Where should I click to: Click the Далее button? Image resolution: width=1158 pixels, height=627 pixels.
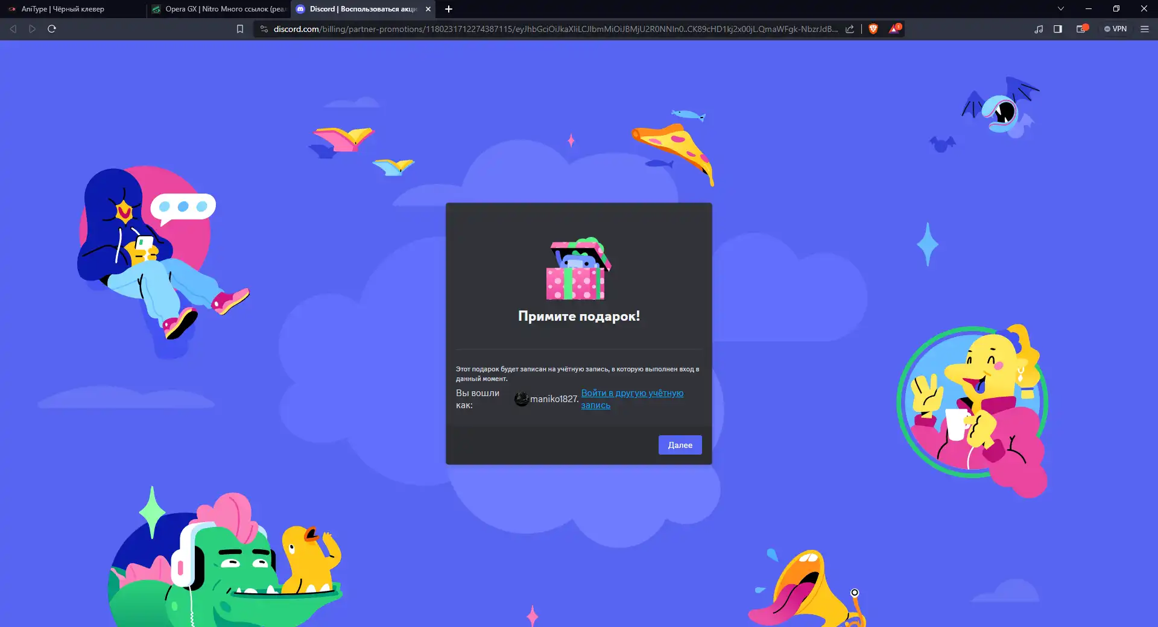tap(680, 445)
